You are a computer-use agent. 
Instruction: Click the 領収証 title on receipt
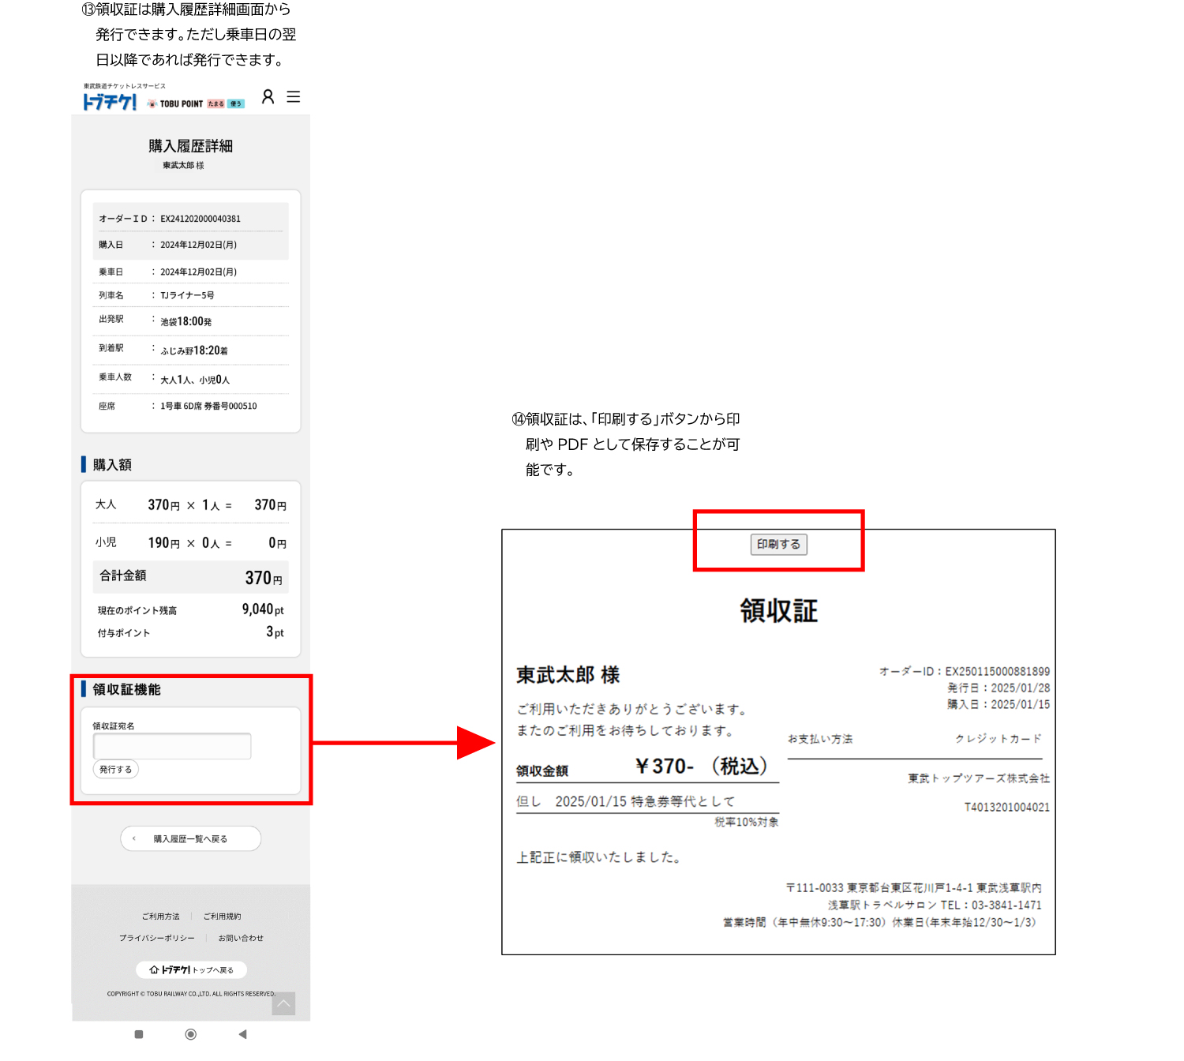[778, 611]
